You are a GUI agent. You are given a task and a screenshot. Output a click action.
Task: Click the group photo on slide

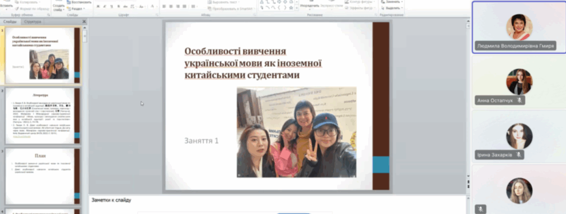point(296,132)
